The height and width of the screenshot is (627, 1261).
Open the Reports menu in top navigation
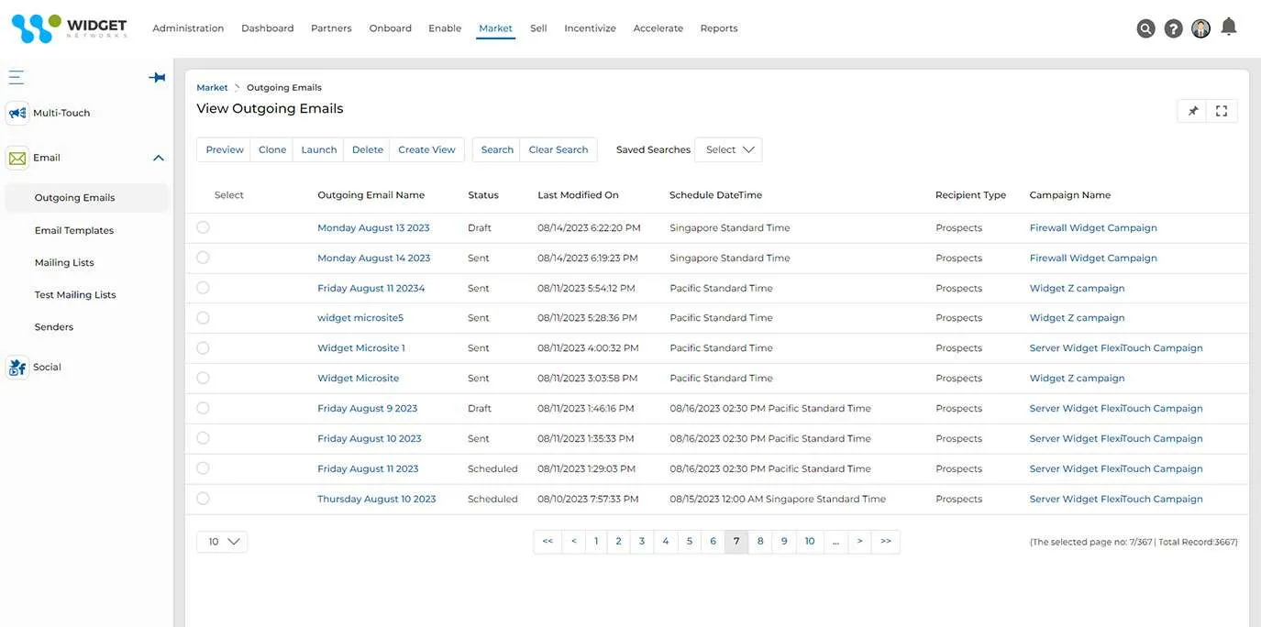(x=718, y=28)
